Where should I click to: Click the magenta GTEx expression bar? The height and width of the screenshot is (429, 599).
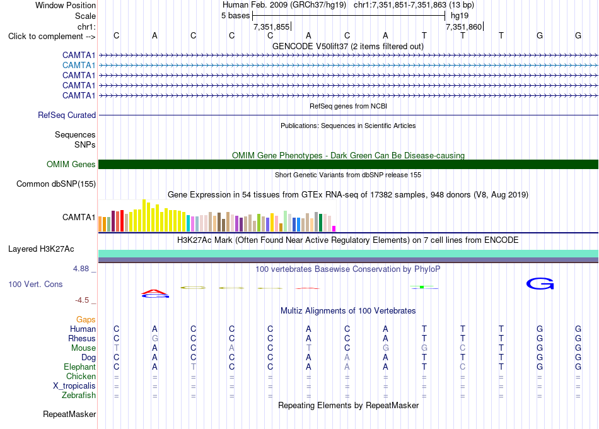pyautogui.click(x=334, y=228)
